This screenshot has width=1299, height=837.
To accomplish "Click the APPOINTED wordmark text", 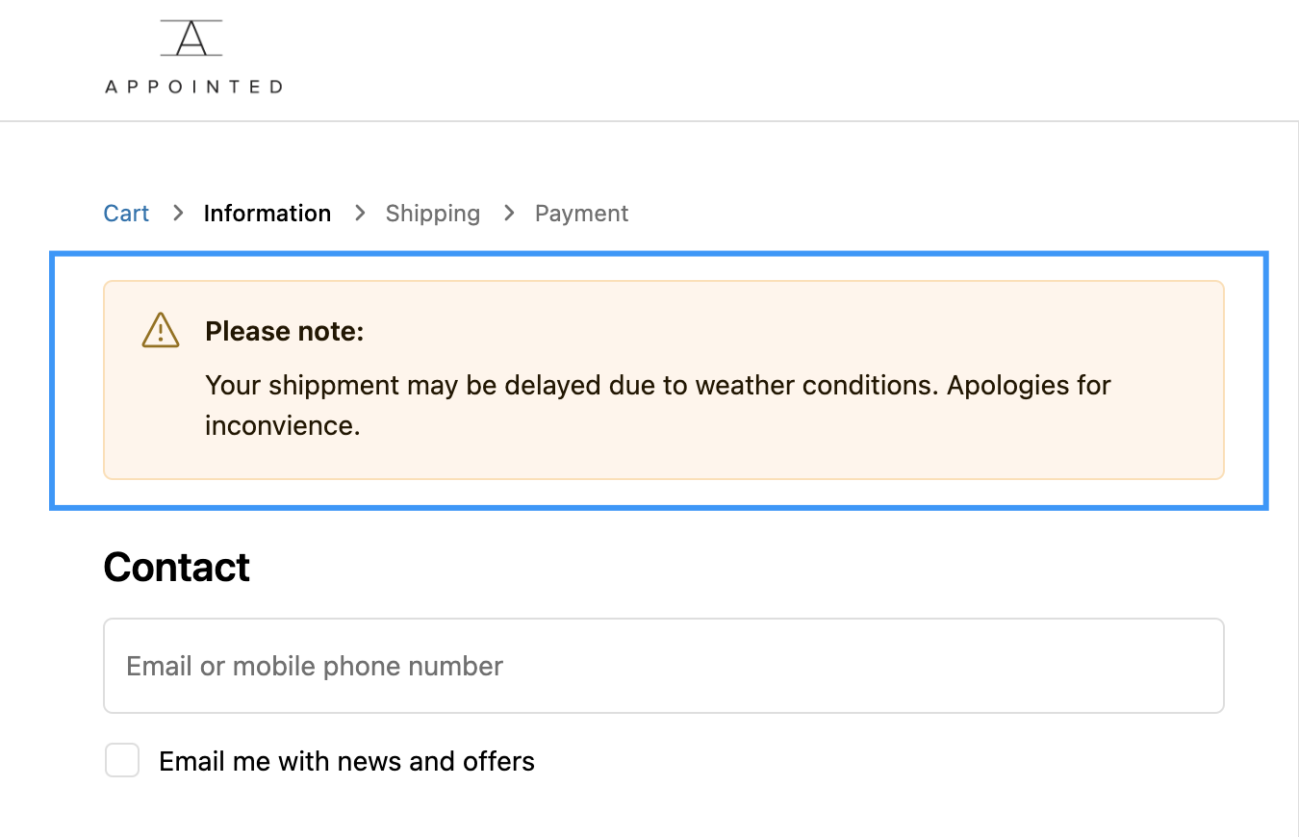I will point(193,87).
